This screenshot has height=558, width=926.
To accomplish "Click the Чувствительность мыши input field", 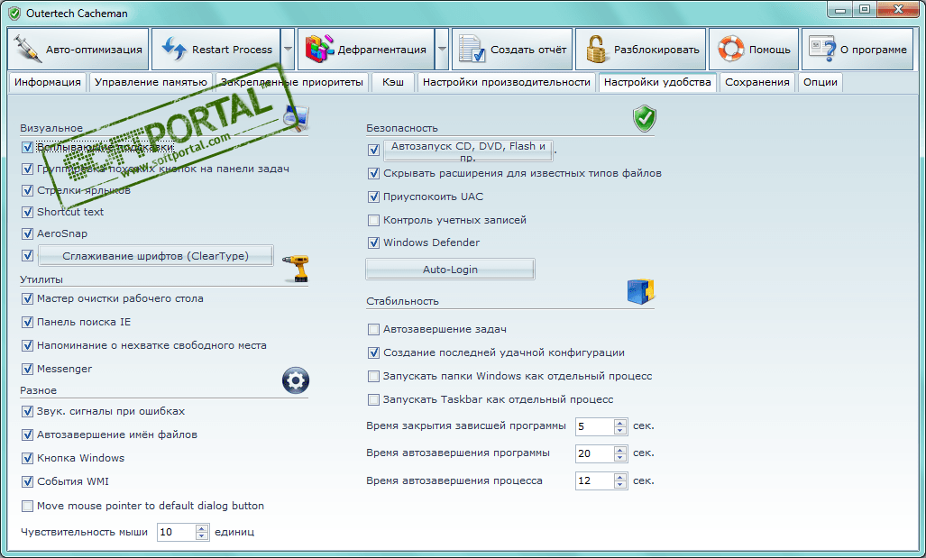I will pyautogui.click(x=177, y=532).
